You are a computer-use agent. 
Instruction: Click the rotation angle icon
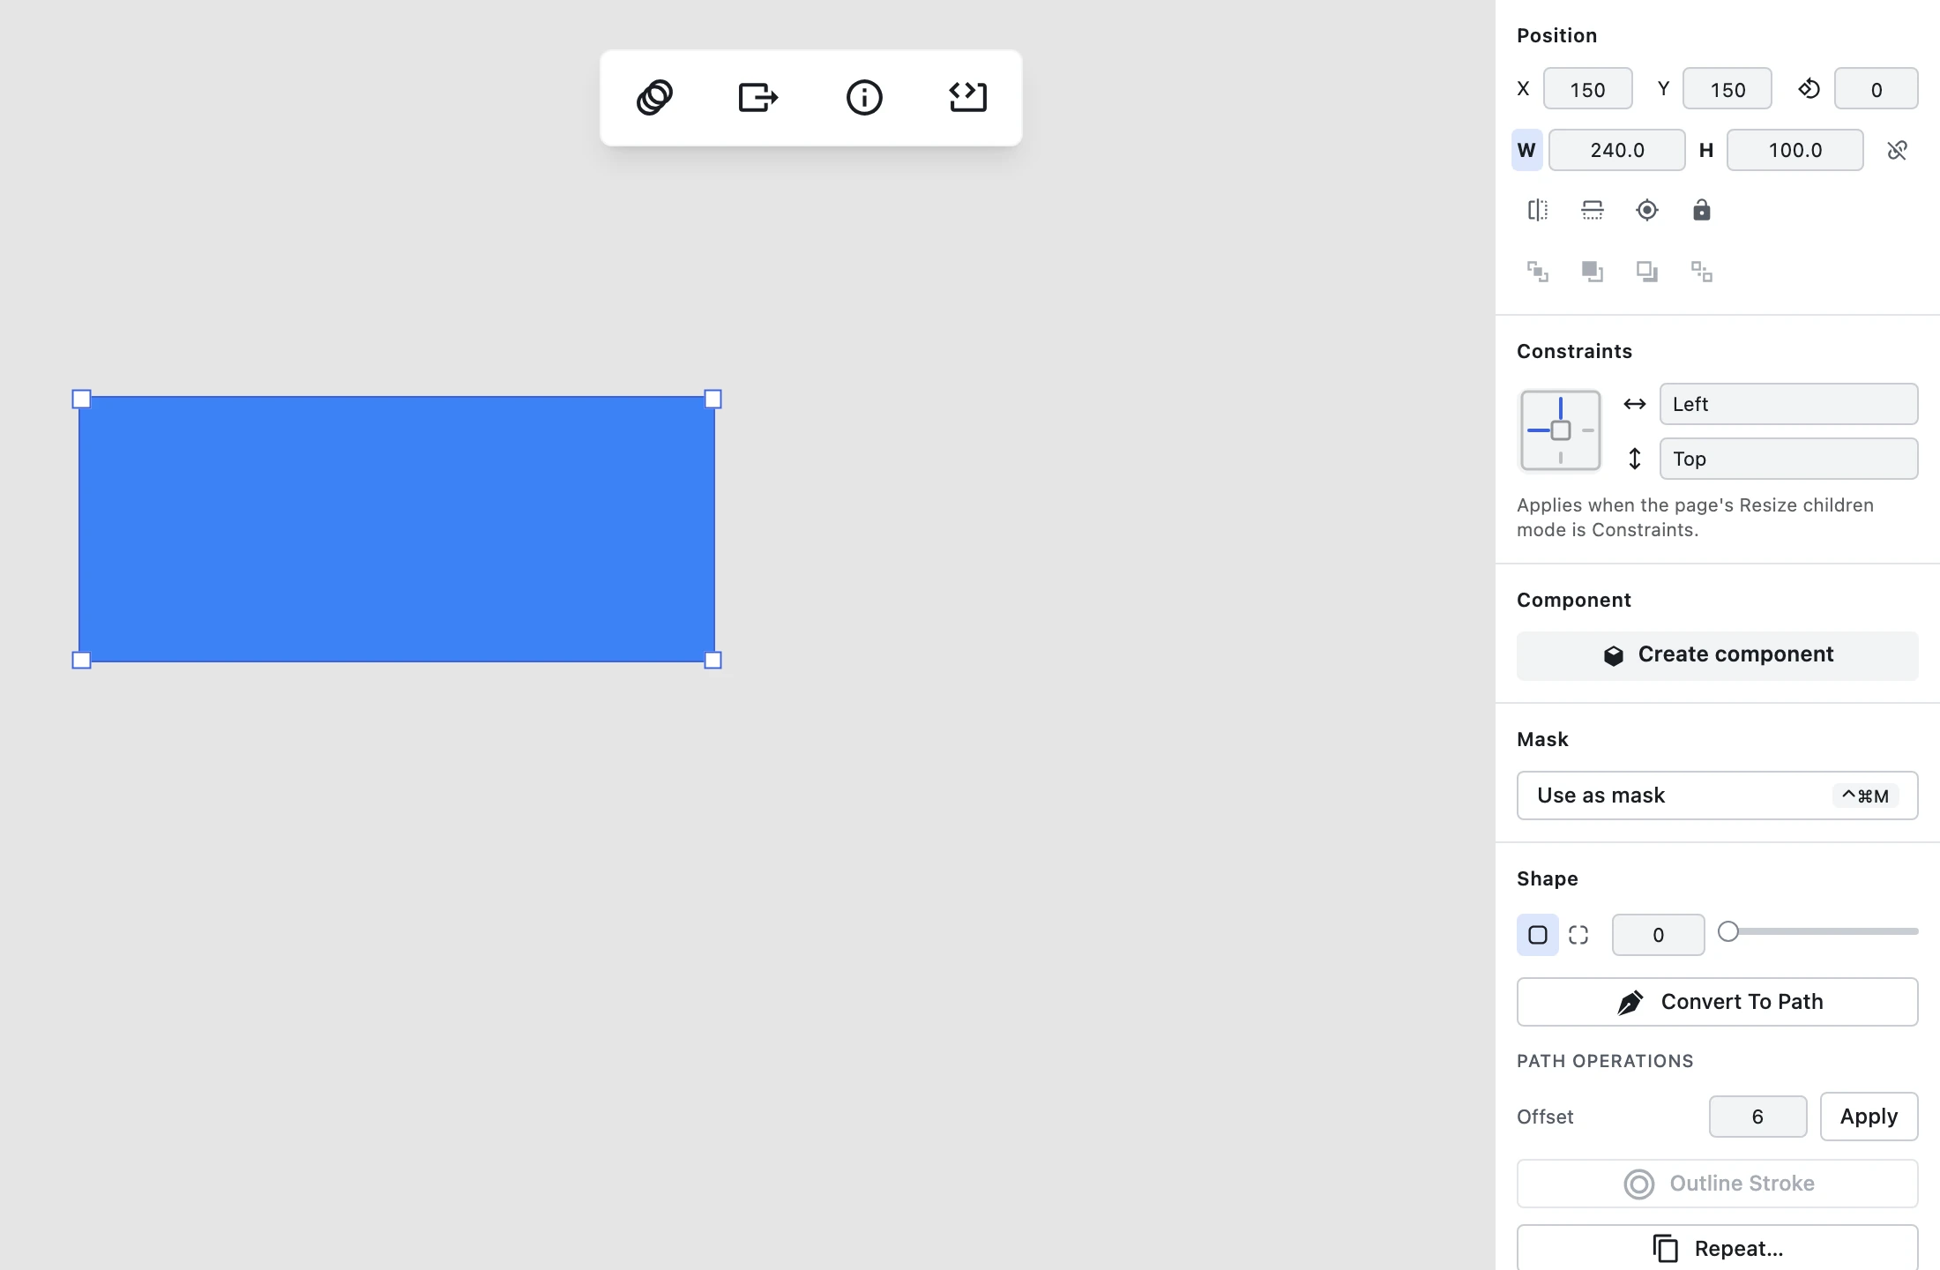click(x=1809, y=89)
